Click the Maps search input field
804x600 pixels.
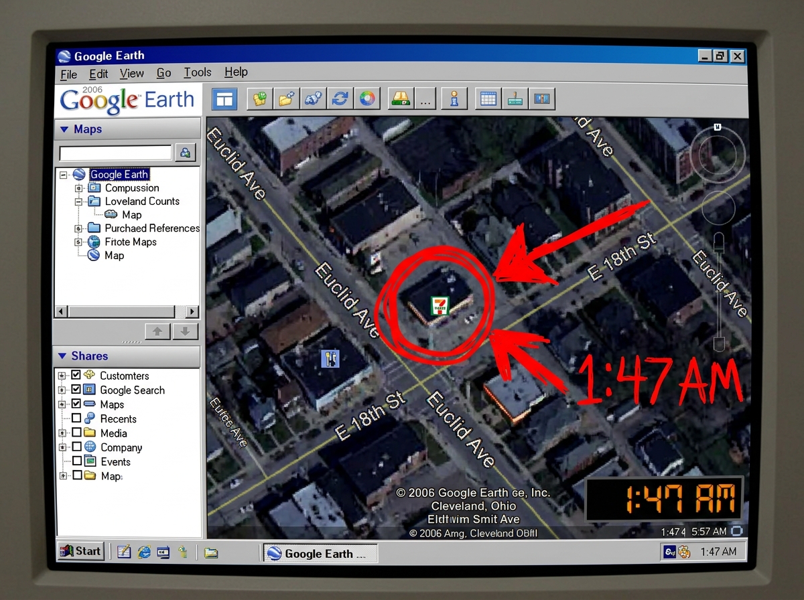click(116, 153)
